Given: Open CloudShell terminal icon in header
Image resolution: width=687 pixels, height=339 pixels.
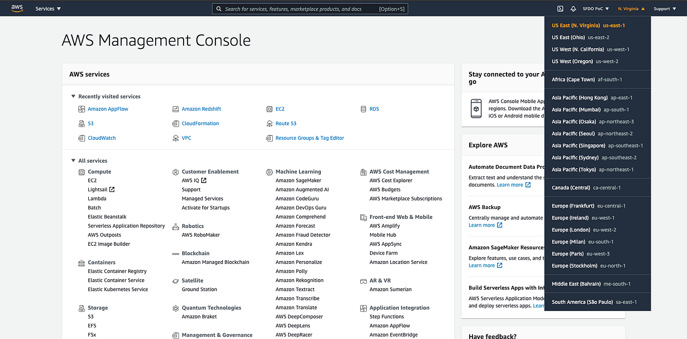Looking at the screenshot, I should pyautogui.click(x=560, y=8).
